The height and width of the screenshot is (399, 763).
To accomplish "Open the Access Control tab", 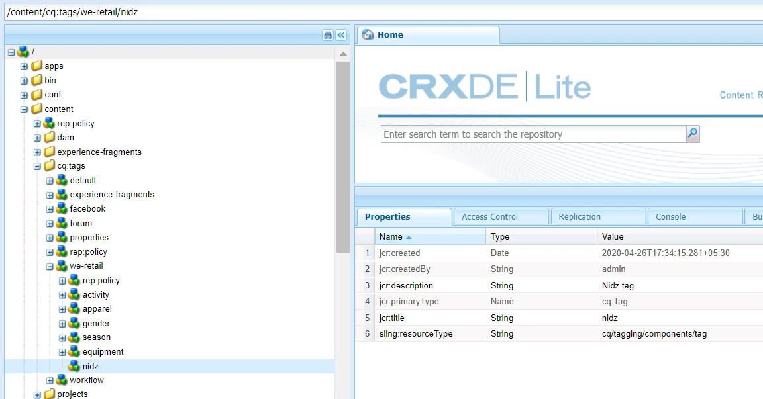I will [x=501, y=217].
